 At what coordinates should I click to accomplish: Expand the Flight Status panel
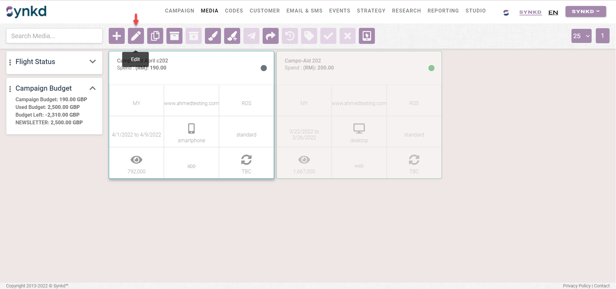click(93, 62)
